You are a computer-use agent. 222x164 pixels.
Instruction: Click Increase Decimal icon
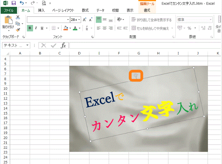tap(203, 28)
